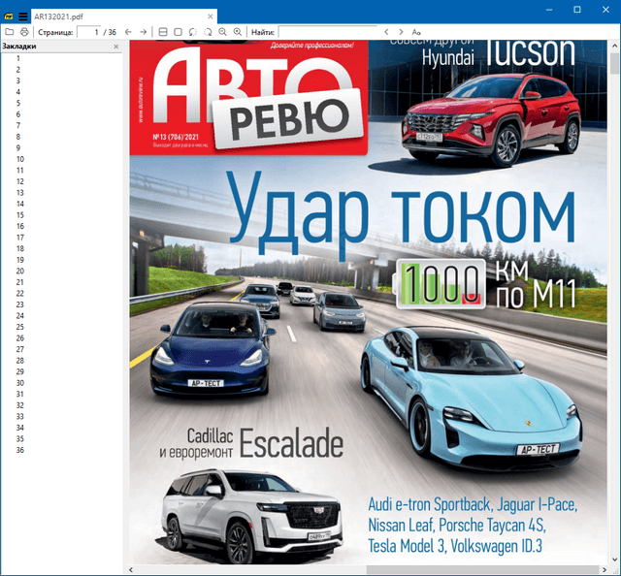Find previous search match arrow
The height and width of the screenshot is (576, 621).
click(x=386, y=32)
